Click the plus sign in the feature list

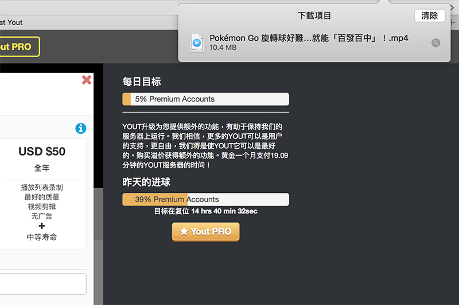point(41,226)
